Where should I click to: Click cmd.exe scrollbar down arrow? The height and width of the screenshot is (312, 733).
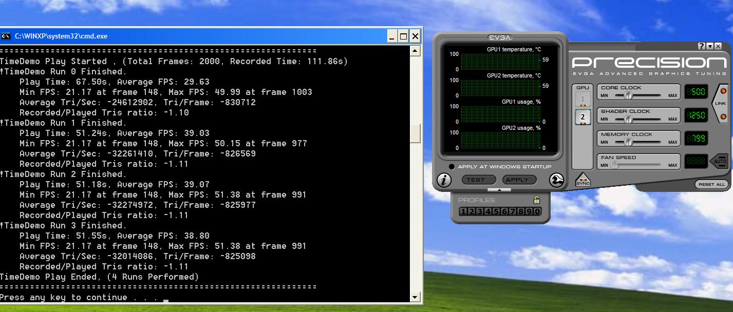point(416,297)
